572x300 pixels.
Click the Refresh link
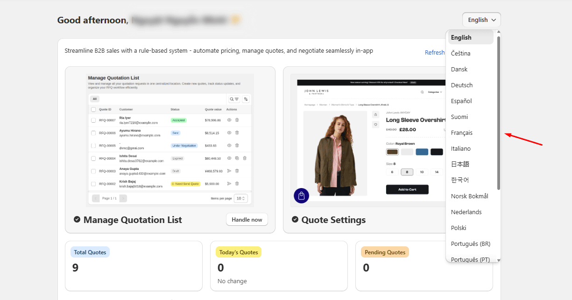(x=435, y=52)
